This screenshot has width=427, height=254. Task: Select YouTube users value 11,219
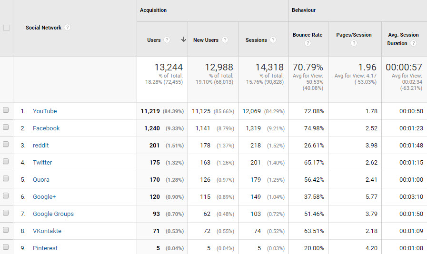point(150,111)
